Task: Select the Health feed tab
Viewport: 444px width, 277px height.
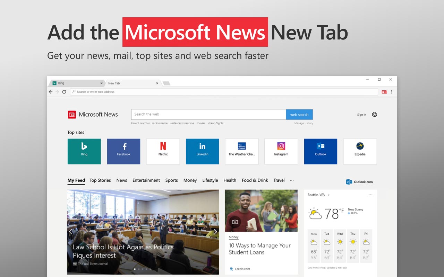Action: 230,180
